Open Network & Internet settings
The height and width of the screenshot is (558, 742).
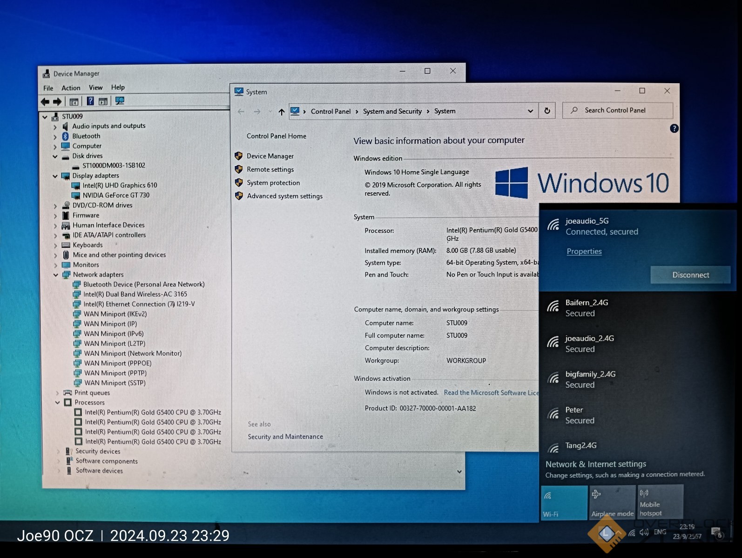[x=596, y=464]
